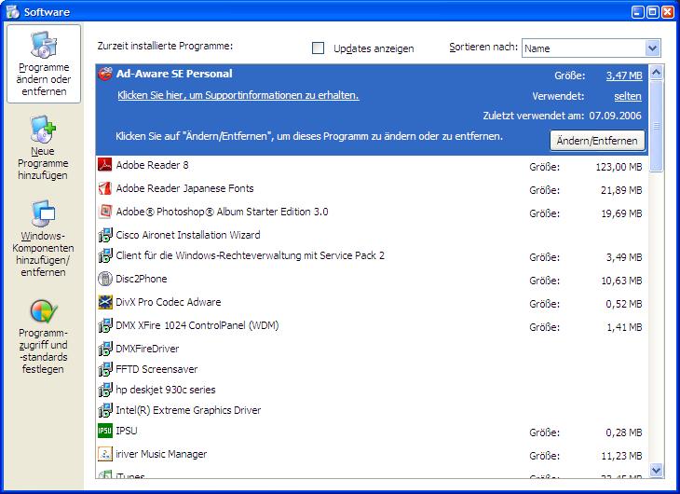The height and width of the screenshot is (494, 680).
Task: Click the Software window title bar icon
Action: pos(13,12)
